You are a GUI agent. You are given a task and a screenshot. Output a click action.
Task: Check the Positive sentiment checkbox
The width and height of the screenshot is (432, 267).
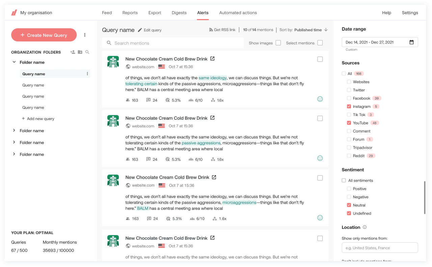(x=349, y=189)
